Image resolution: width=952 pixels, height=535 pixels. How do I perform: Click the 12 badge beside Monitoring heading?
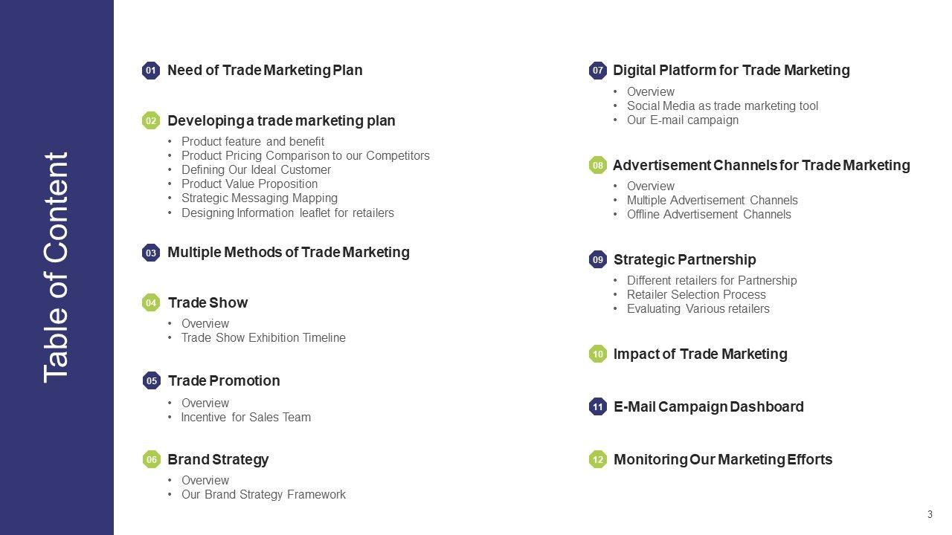[598, 460]
